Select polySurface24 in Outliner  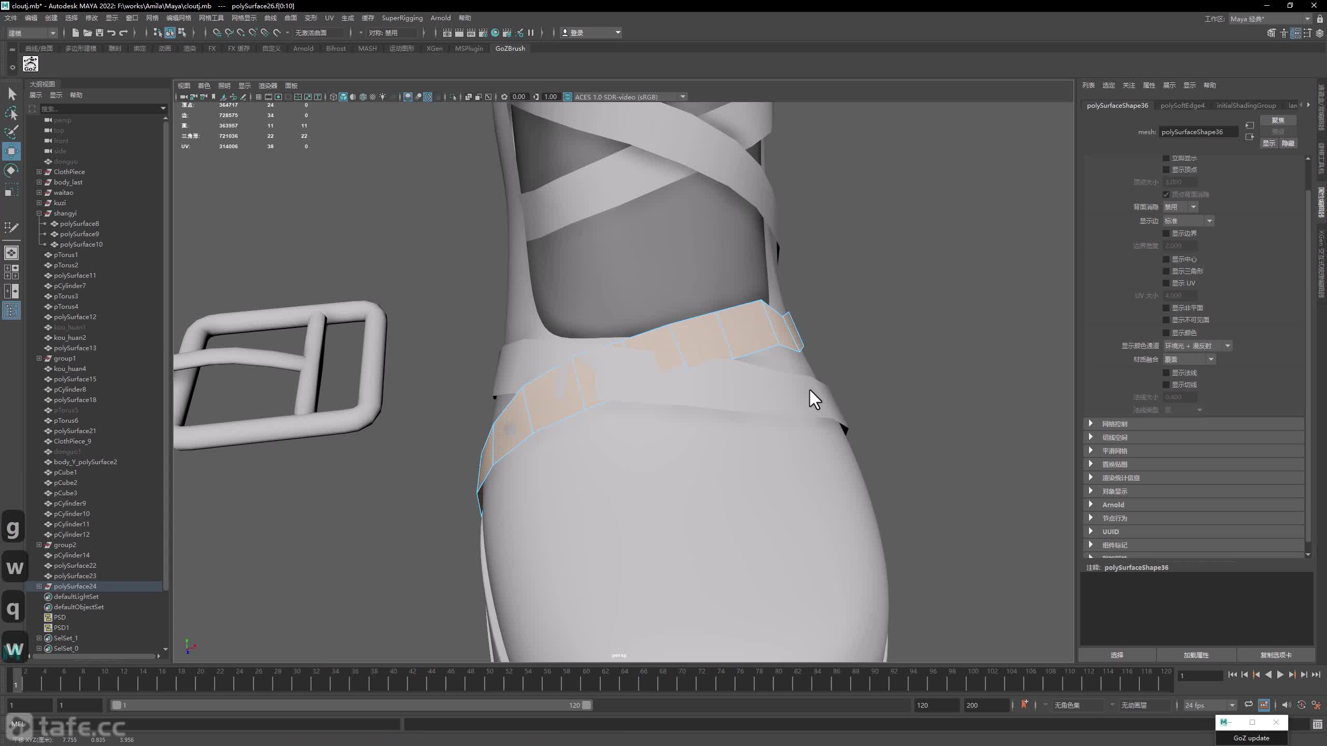click(75, 586)
